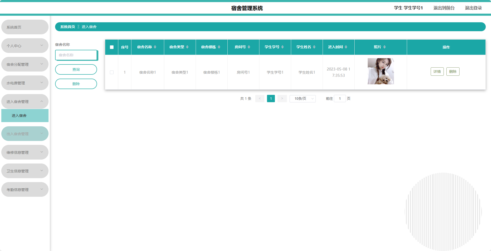Image resolution: width=491 pixels, height=251 pixels.
Task: Sort by 宿舍类型 column arrows
Action: coord(187,47)
